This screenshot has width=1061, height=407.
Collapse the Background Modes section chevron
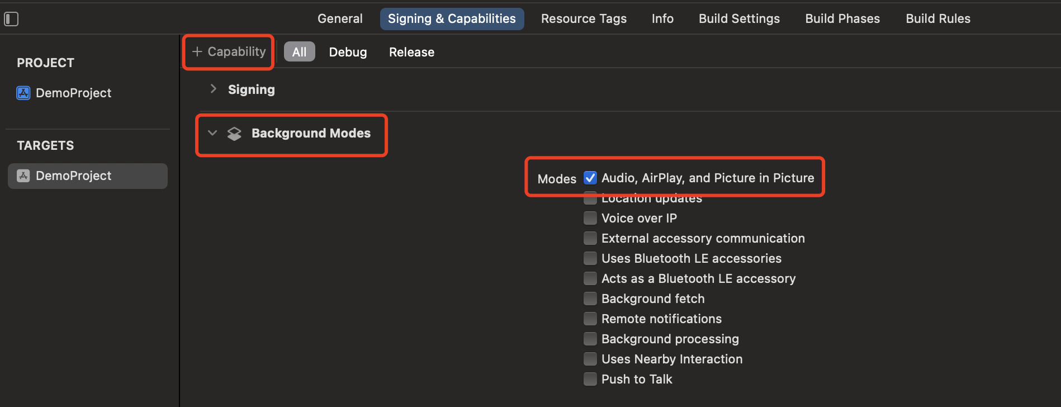[212, 133]
